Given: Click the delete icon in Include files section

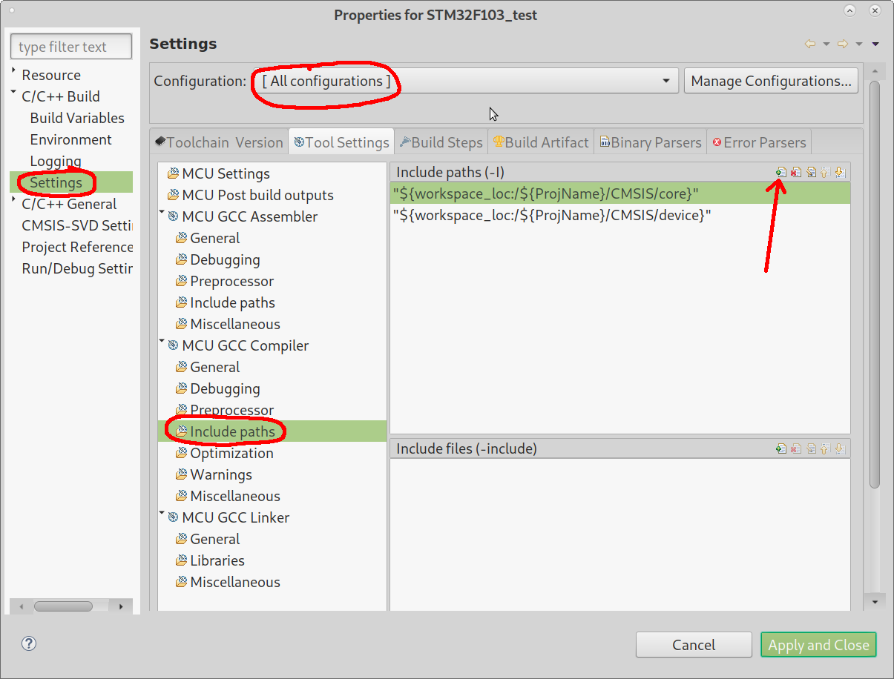Looking at the screenshot, I should pos(795,448).
